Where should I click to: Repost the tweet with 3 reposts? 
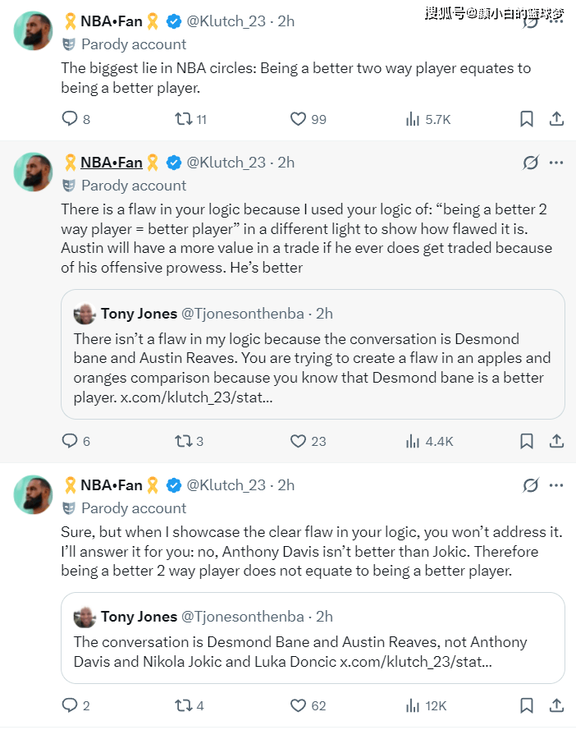click(x=184, y=441)
